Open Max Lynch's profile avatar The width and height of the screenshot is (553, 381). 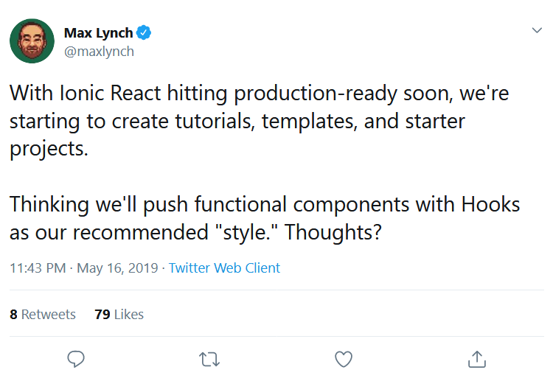(x=32, y=41)
